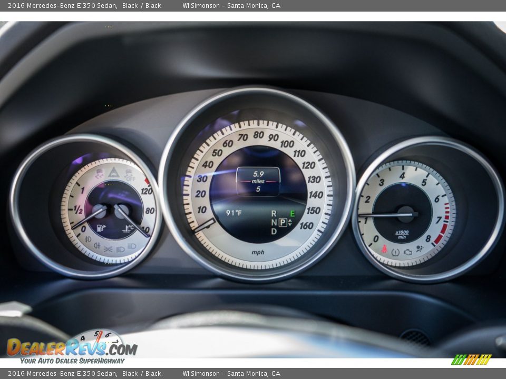Image resolution: width=506 pixels, height=379 pixels.
Task: Open the headlight beam selector icon
Action: click(131, 247)
